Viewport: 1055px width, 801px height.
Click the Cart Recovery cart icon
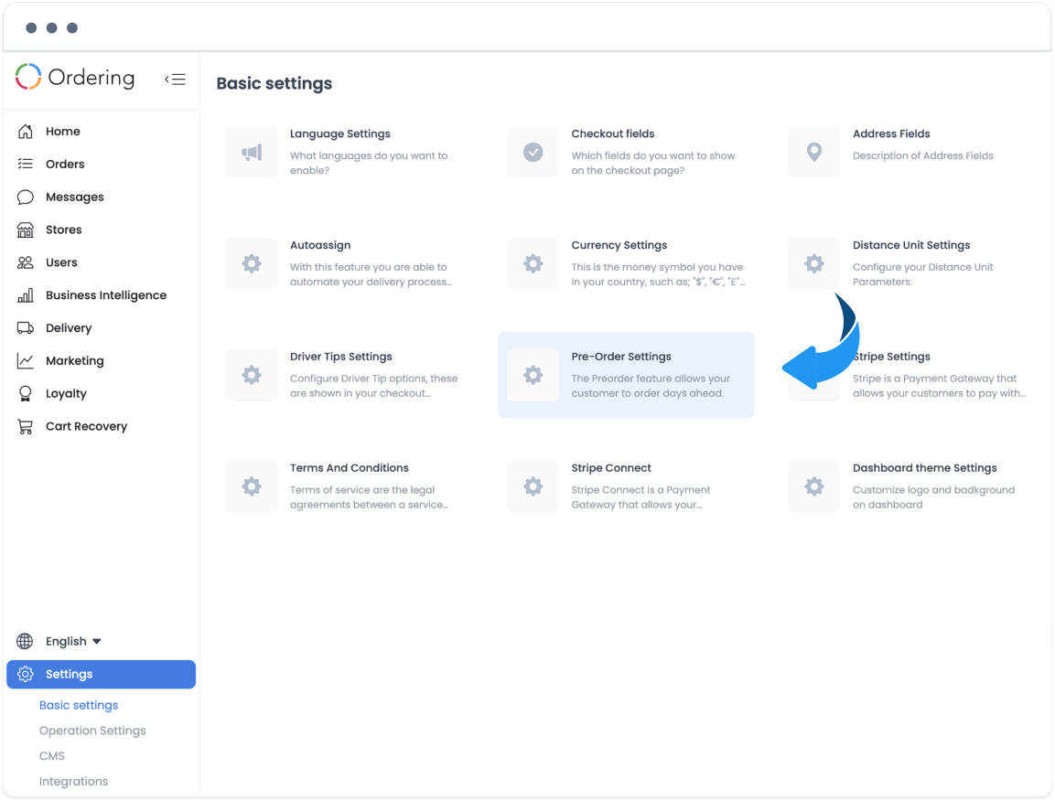[26, 426]
